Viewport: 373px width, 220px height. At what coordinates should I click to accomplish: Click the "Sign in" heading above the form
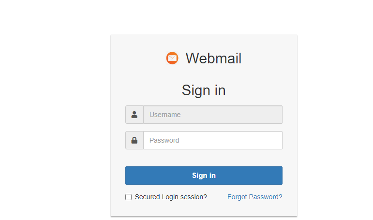click(204, 90)
